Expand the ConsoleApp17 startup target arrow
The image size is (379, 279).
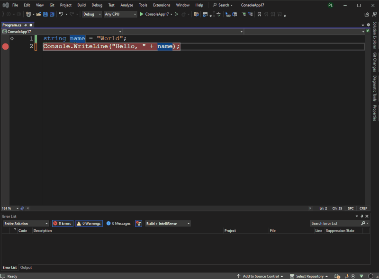171,14
